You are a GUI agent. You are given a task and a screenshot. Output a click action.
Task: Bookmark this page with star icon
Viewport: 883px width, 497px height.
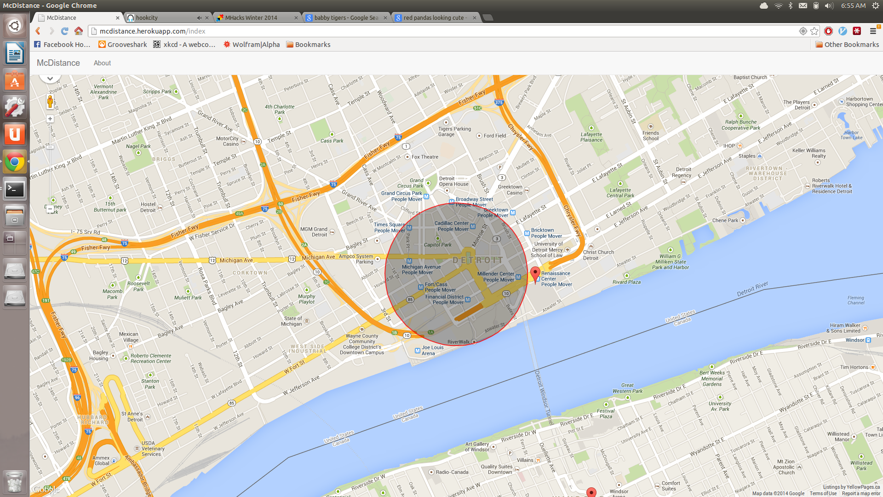pos(814,31)
